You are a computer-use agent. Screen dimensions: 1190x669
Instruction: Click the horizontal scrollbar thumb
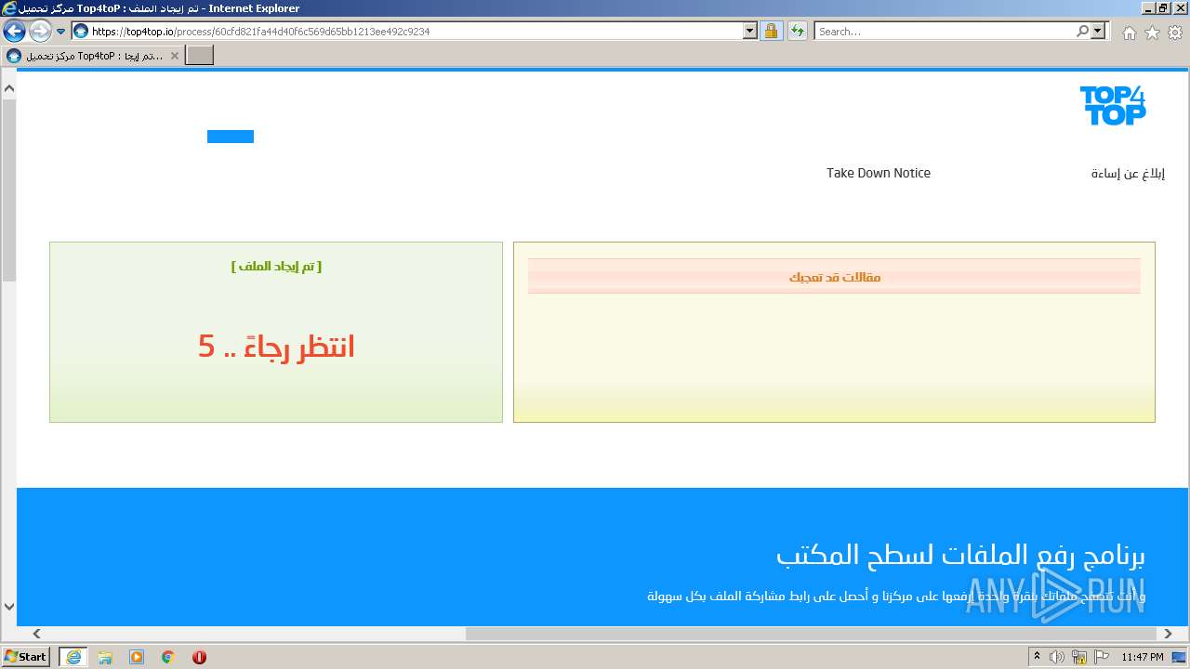point(812,634)
